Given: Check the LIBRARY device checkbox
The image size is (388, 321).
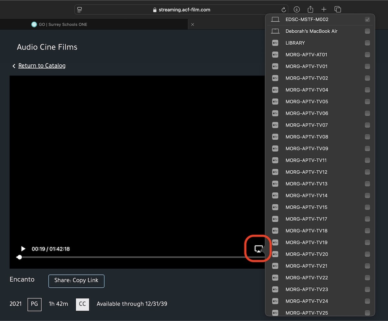Looking at the screenshot, I should click(x=367, y=43).
